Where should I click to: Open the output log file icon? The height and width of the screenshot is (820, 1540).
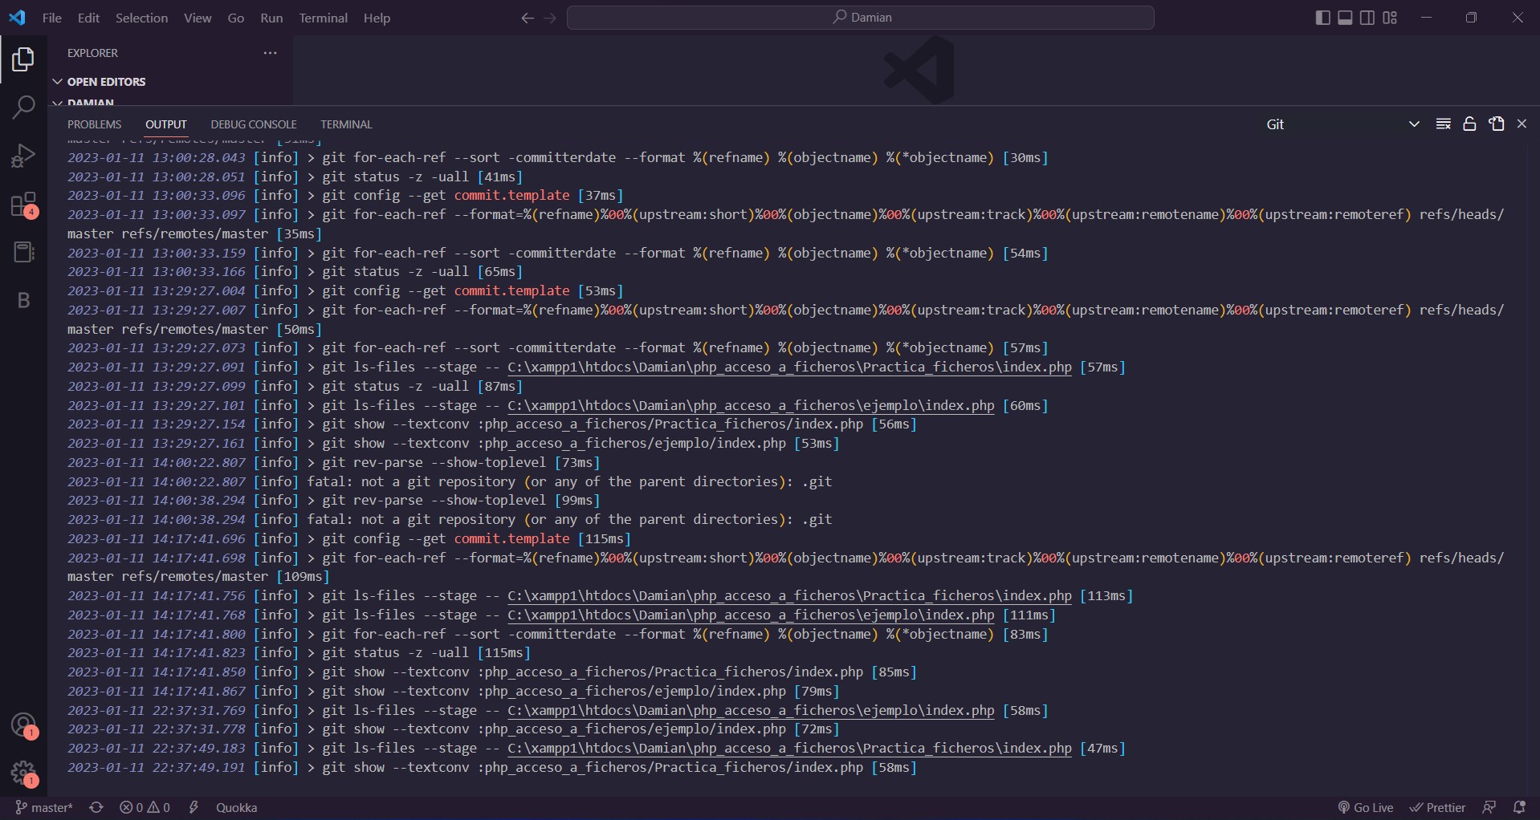coord(1497,124)
